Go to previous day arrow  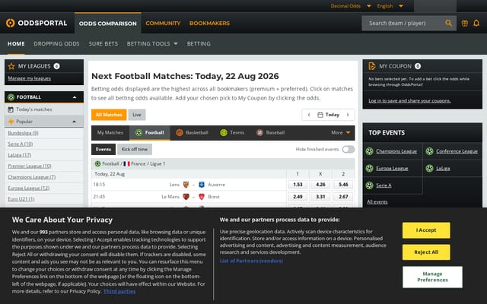click(x=309, y=115)
